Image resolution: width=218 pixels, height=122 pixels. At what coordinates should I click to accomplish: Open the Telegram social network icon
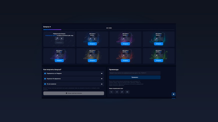click(x=117, y=92)
